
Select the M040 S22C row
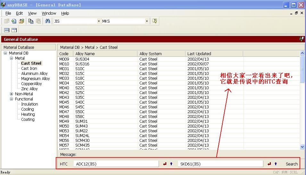[179, 88]
